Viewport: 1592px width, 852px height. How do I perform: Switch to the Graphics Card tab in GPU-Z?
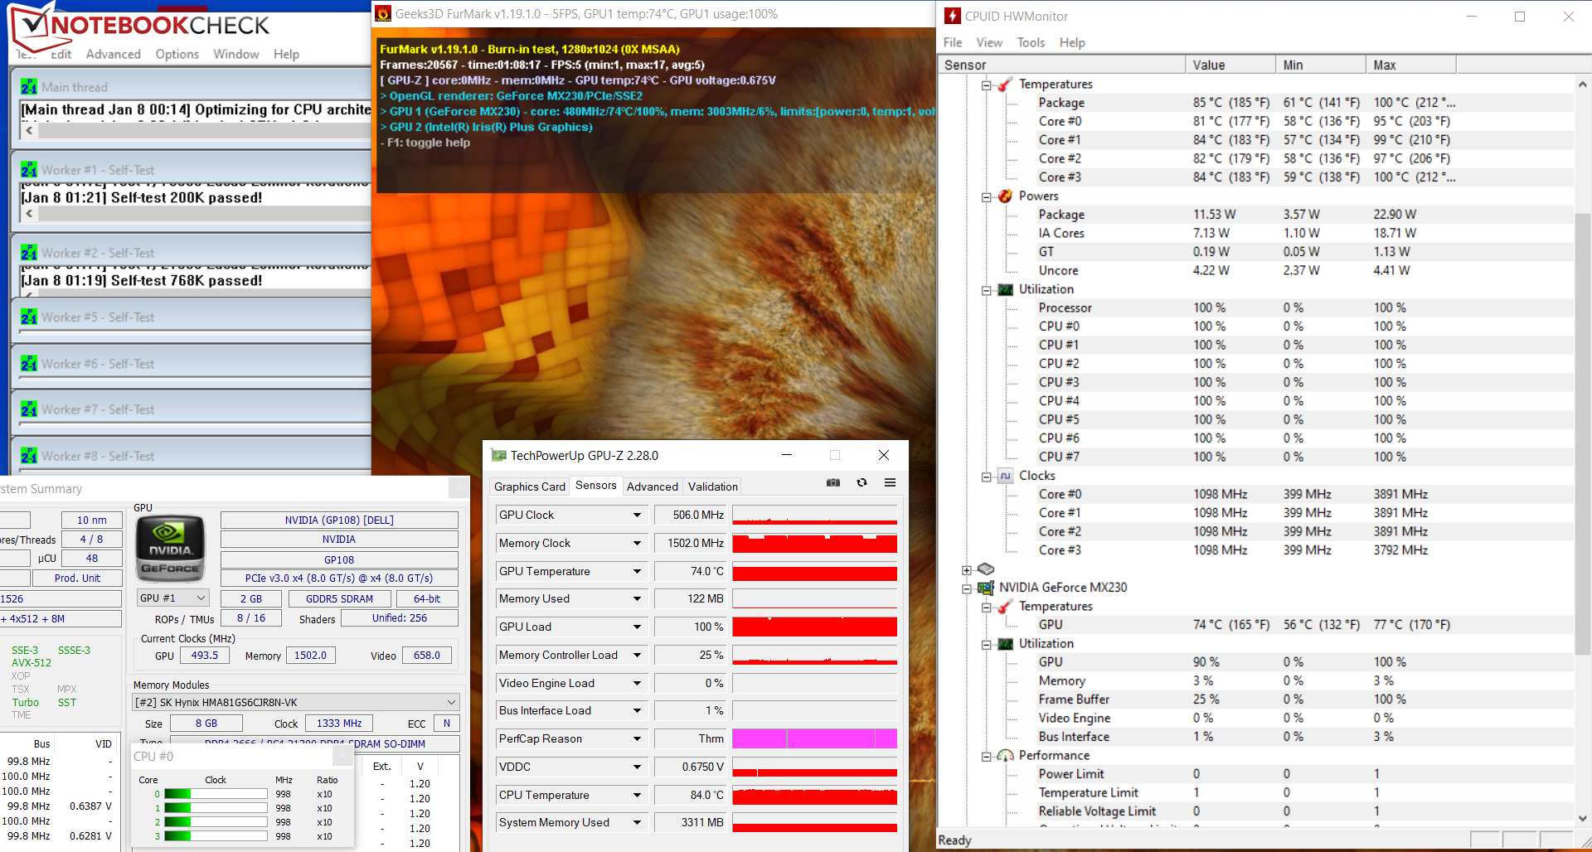(x=530, y=487)
